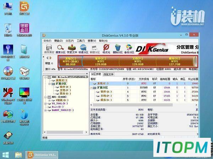Select the ISO disc tool desktop icon

pos(8,73)
